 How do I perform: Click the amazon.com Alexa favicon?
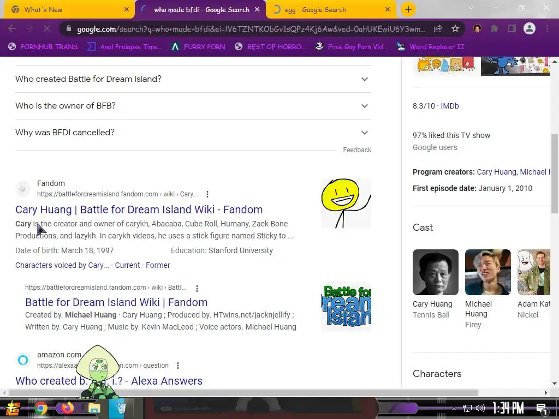(x=23, y=360)
